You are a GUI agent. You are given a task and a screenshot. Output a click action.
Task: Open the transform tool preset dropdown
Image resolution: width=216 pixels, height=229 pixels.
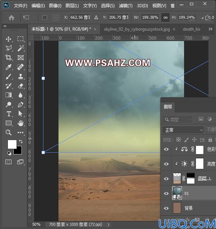click(29, 18)
